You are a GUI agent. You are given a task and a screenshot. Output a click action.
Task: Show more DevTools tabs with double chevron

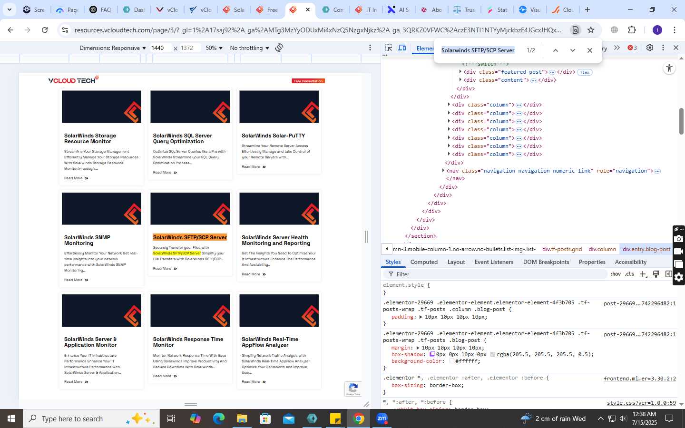(x=617, y=48)
